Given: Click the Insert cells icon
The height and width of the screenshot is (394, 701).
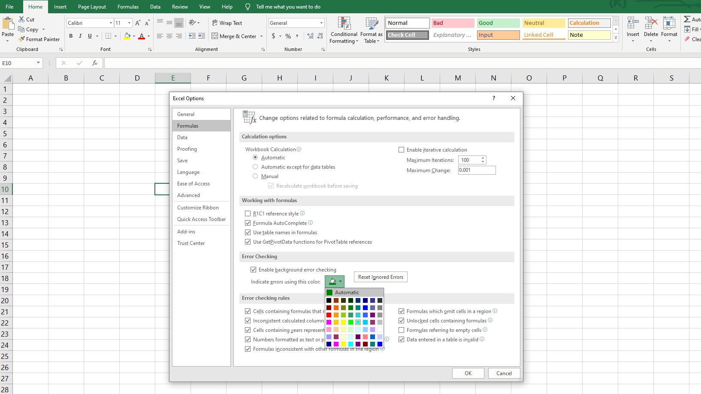Looking at the screenshot, I should [632, 27].
